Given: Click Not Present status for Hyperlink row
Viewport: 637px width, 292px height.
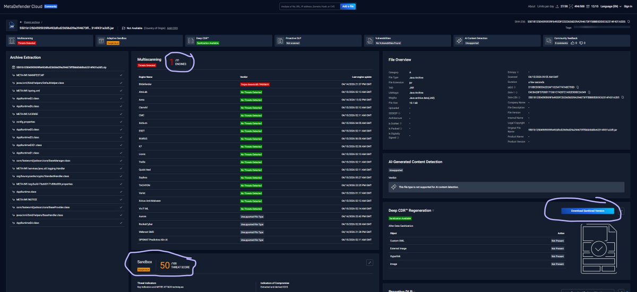Looking at the screenshot, I should [557, 255].
